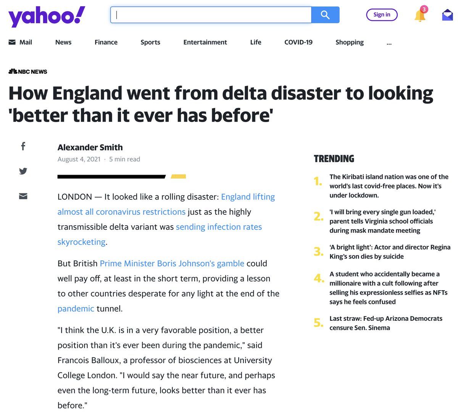This screenshot has width=458, height=415.
Task: Click the blue search magnifier button
Action: tap(325, 15)
